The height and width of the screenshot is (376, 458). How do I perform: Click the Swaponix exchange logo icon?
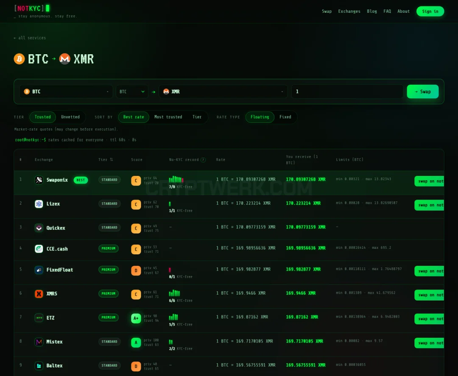39,180
